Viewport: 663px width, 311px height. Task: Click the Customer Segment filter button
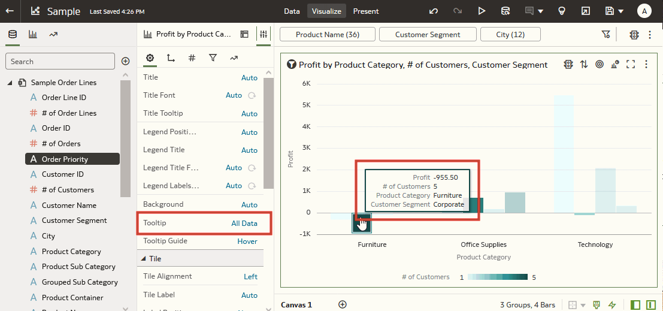click(428, 35)
